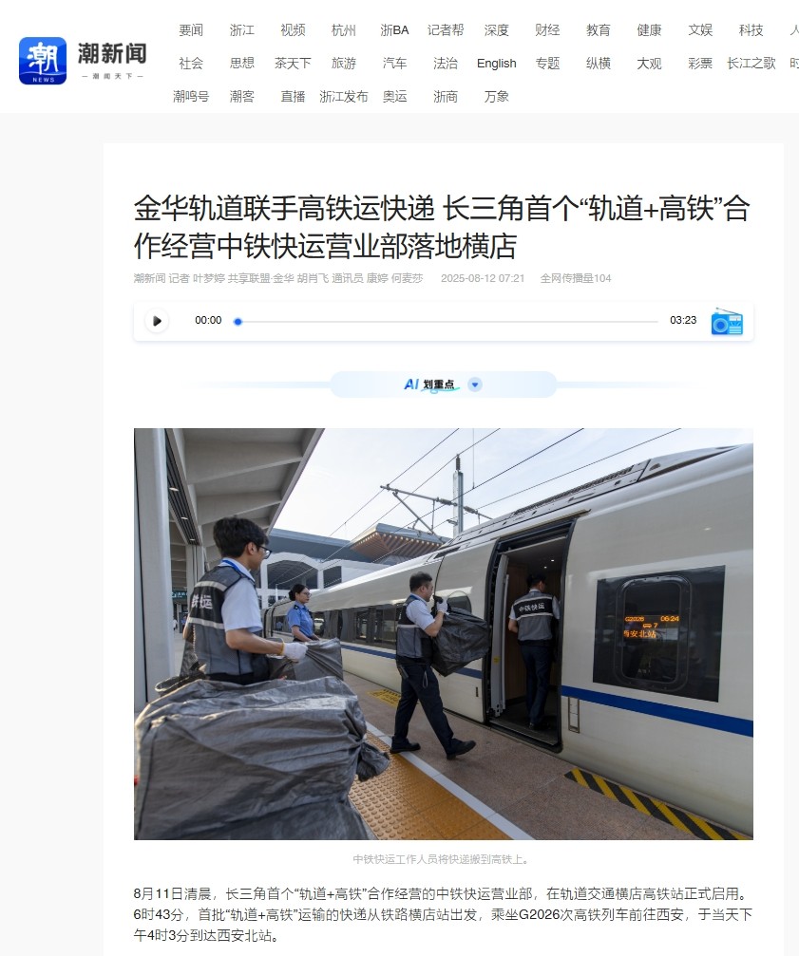Click the audio progress slider handle

(x=238, y=321)
